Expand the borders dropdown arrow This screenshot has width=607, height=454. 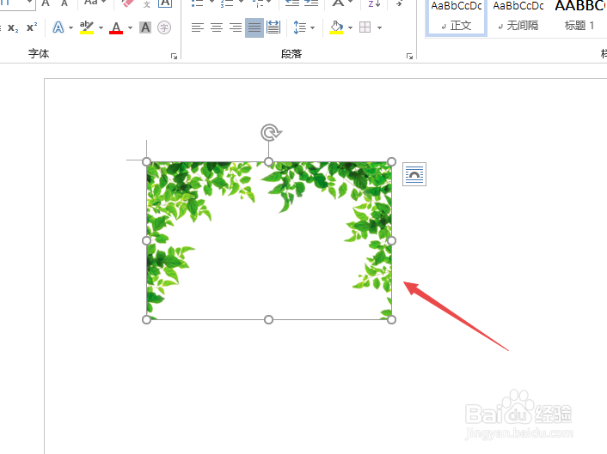(379, 27)
